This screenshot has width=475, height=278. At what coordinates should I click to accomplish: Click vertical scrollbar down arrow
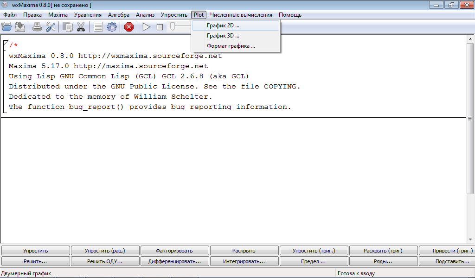pyautogui.click(x=470, y=239)
